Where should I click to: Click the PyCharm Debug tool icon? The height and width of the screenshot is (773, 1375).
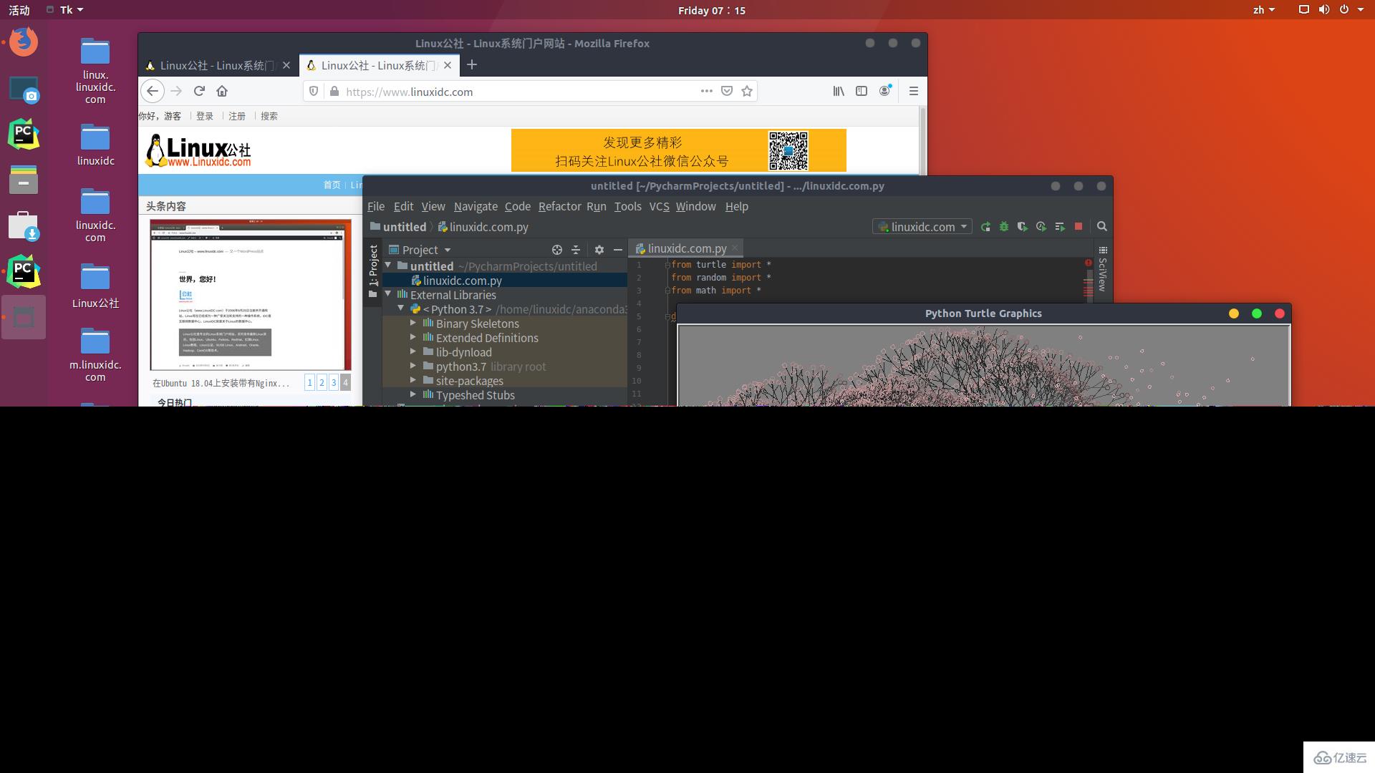[1003, 226]
